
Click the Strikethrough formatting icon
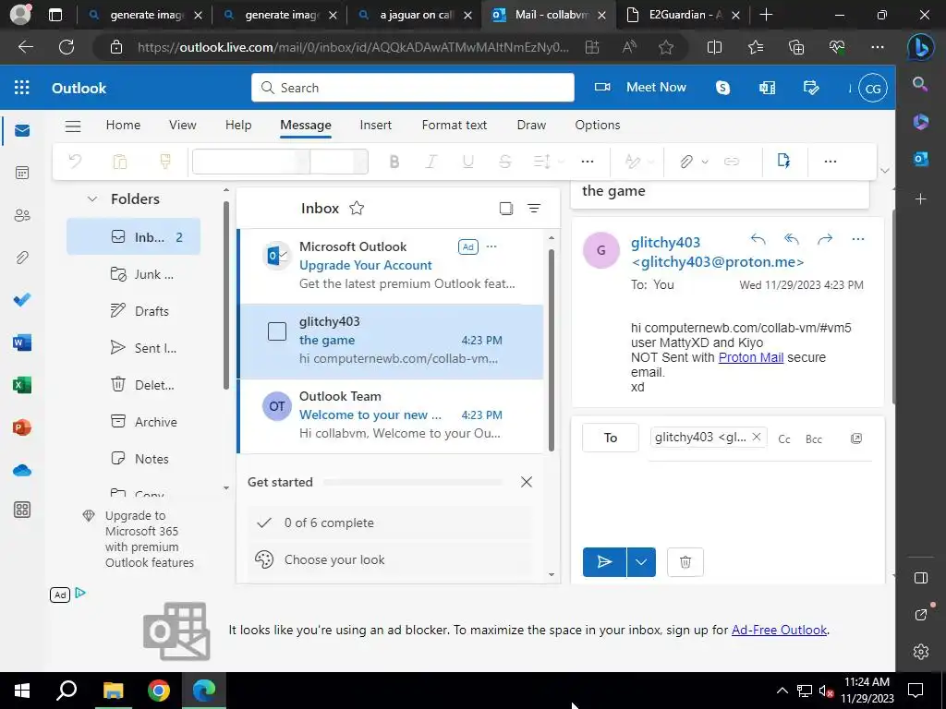pyautogui.click(x=505, y=162)
